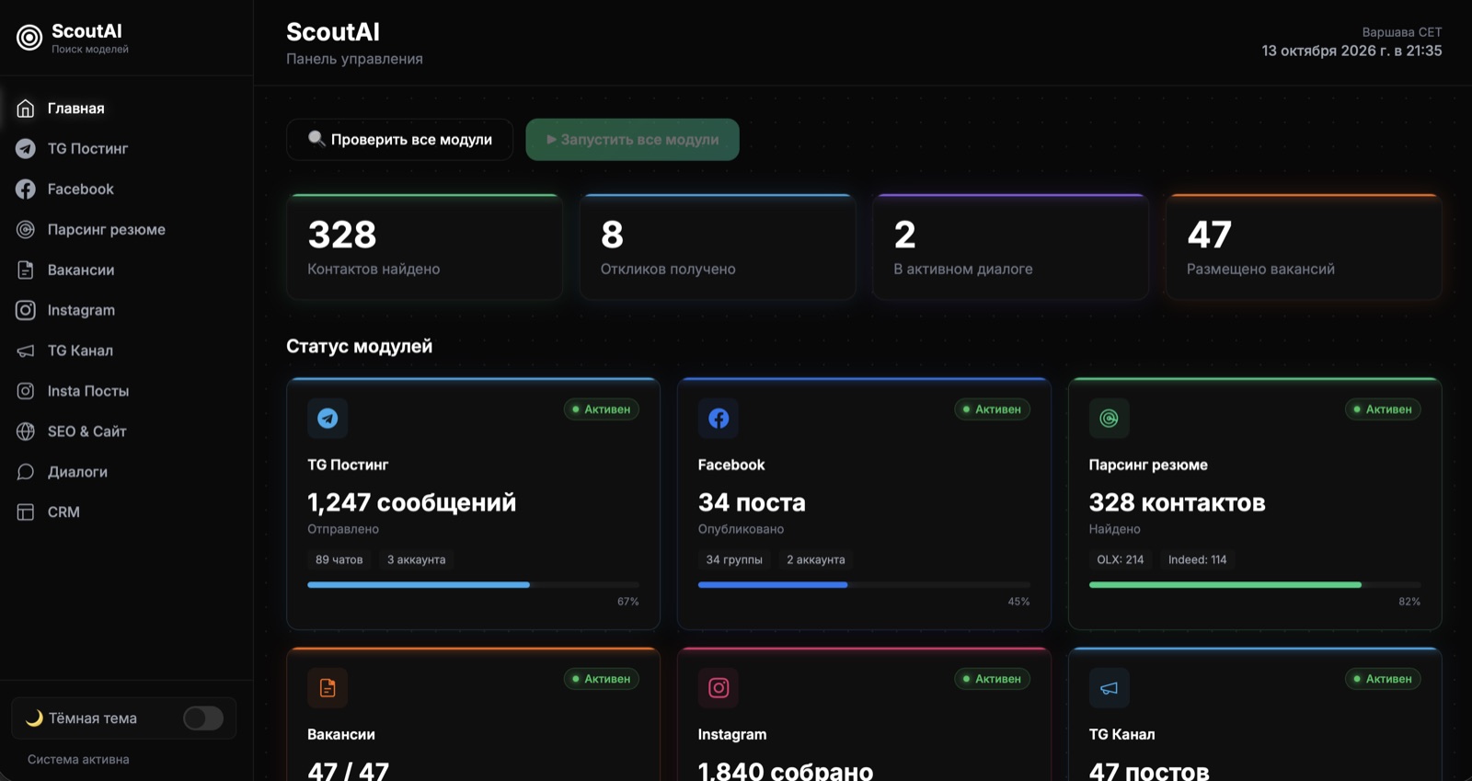Click the target icon beside Парсинг резюме in sidebar
The image size is (1472, 781).
(x=26, y=230)
